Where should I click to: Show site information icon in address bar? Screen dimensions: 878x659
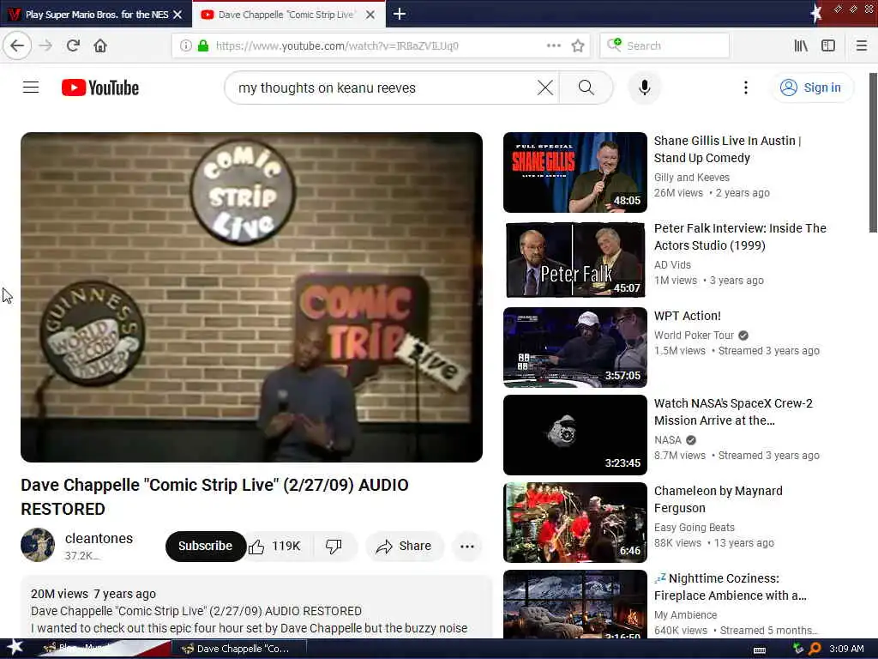[185, 46]
